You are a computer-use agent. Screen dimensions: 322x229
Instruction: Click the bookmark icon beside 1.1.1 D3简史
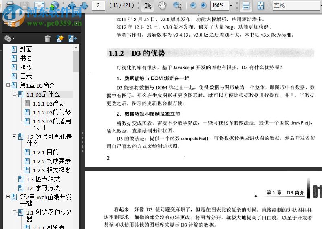[x=27, y=103]
